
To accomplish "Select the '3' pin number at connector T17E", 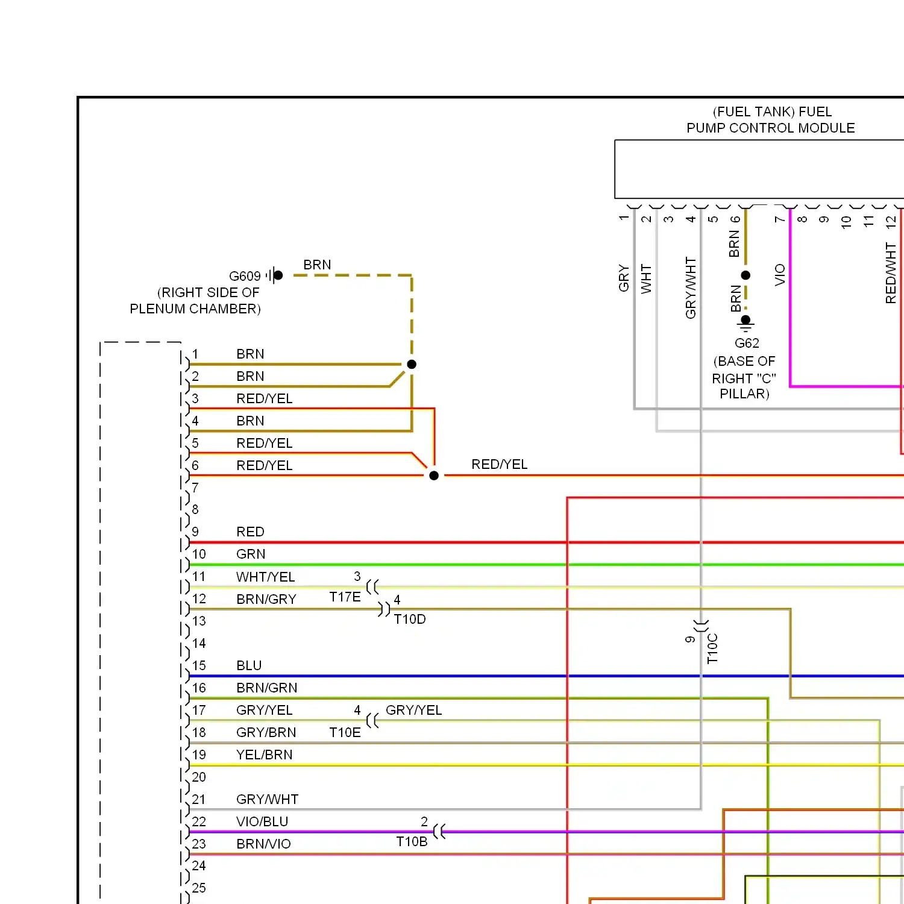I will click(357, 576).
